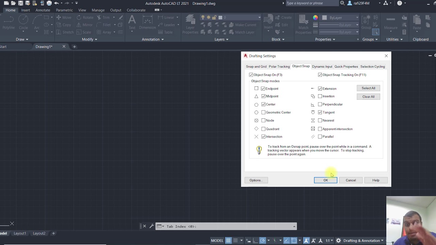Switch to Quick Properties tab
The width and height of the screenshot is (436, 245).
(346, 67)
